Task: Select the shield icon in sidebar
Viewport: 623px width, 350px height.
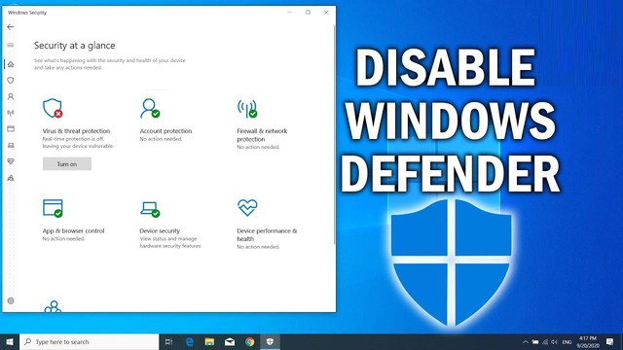Action: pos(11,80)
